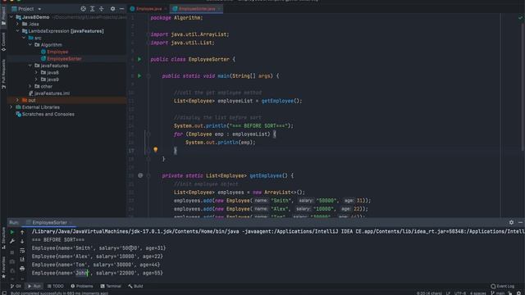Open the Pull Requests side panel
Image resolution: width=525 pixels, height=295 pixels.
3,75
